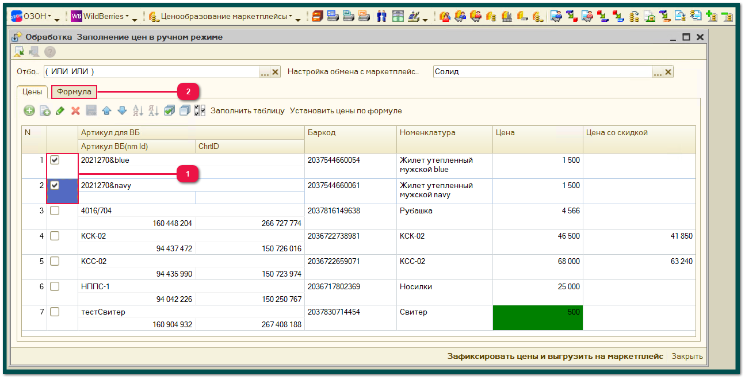Uncheck the row 1 checkbox for 2021270&blue

pos(55,160)
